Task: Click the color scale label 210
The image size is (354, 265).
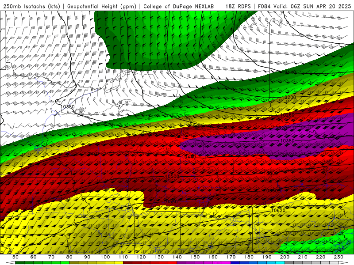Action: pos(303,257)
